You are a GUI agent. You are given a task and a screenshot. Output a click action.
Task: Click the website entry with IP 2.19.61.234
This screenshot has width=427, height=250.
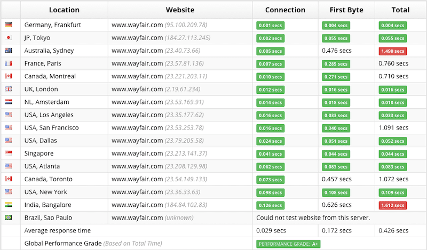(156, 89)
